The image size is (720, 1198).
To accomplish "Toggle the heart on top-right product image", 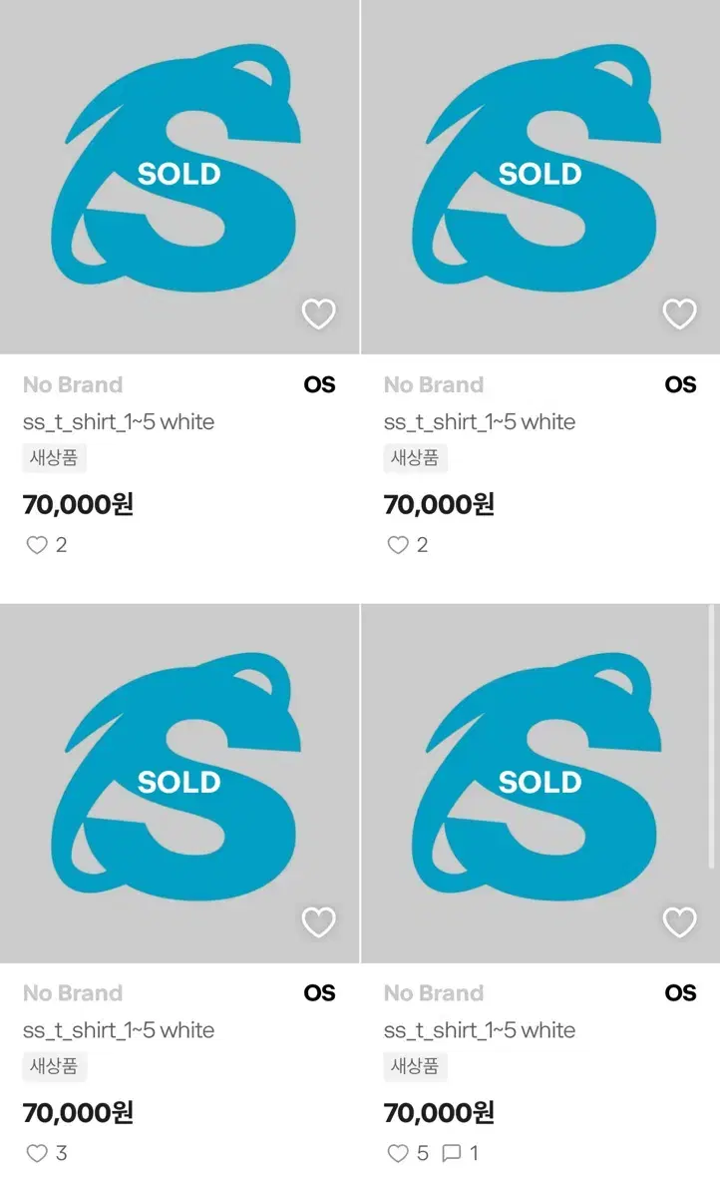I will [x=680, y=314].
